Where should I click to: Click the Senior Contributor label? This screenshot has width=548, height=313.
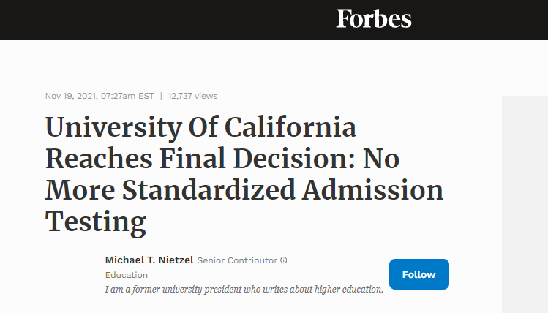238,260
